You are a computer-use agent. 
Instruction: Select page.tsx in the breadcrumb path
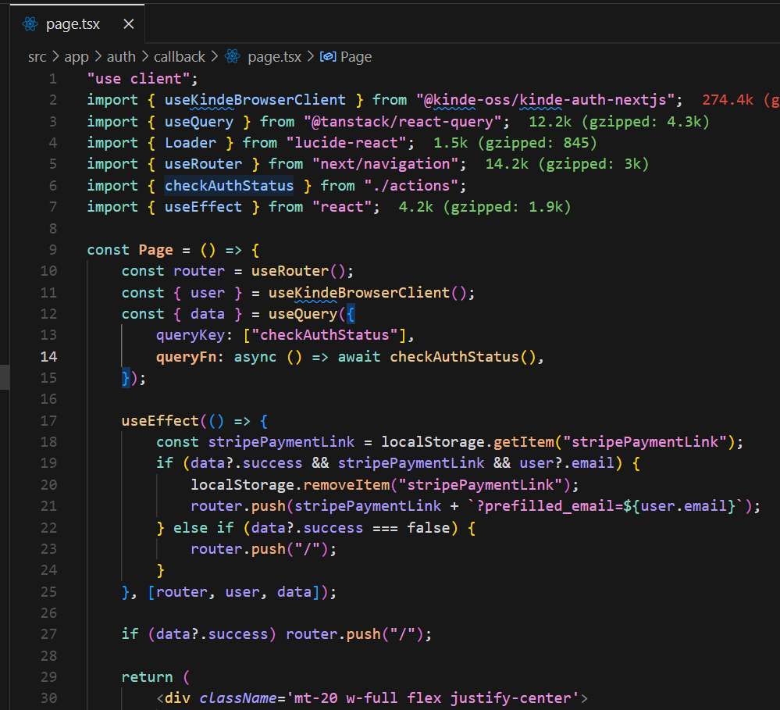[x=275, y=57]
